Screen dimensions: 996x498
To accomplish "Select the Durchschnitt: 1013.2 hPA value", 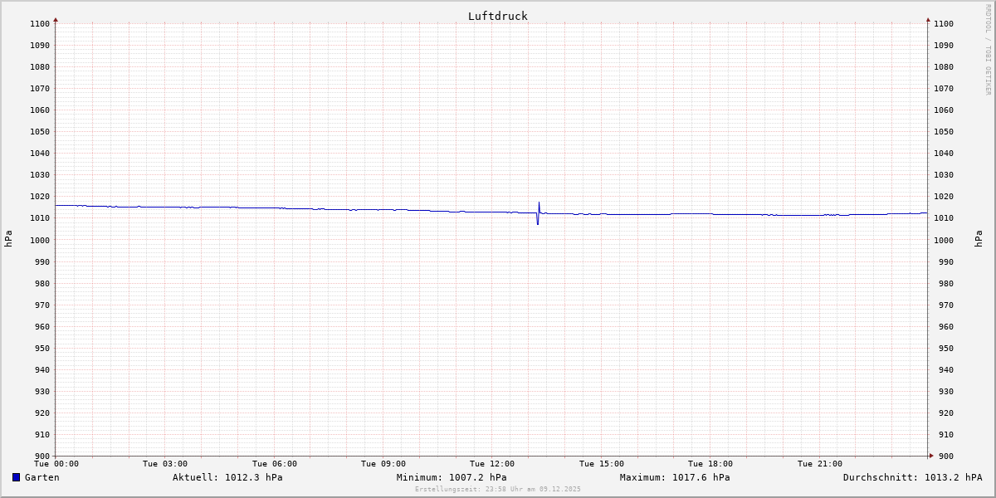I will pyautogui.click(x=912, y=477).
